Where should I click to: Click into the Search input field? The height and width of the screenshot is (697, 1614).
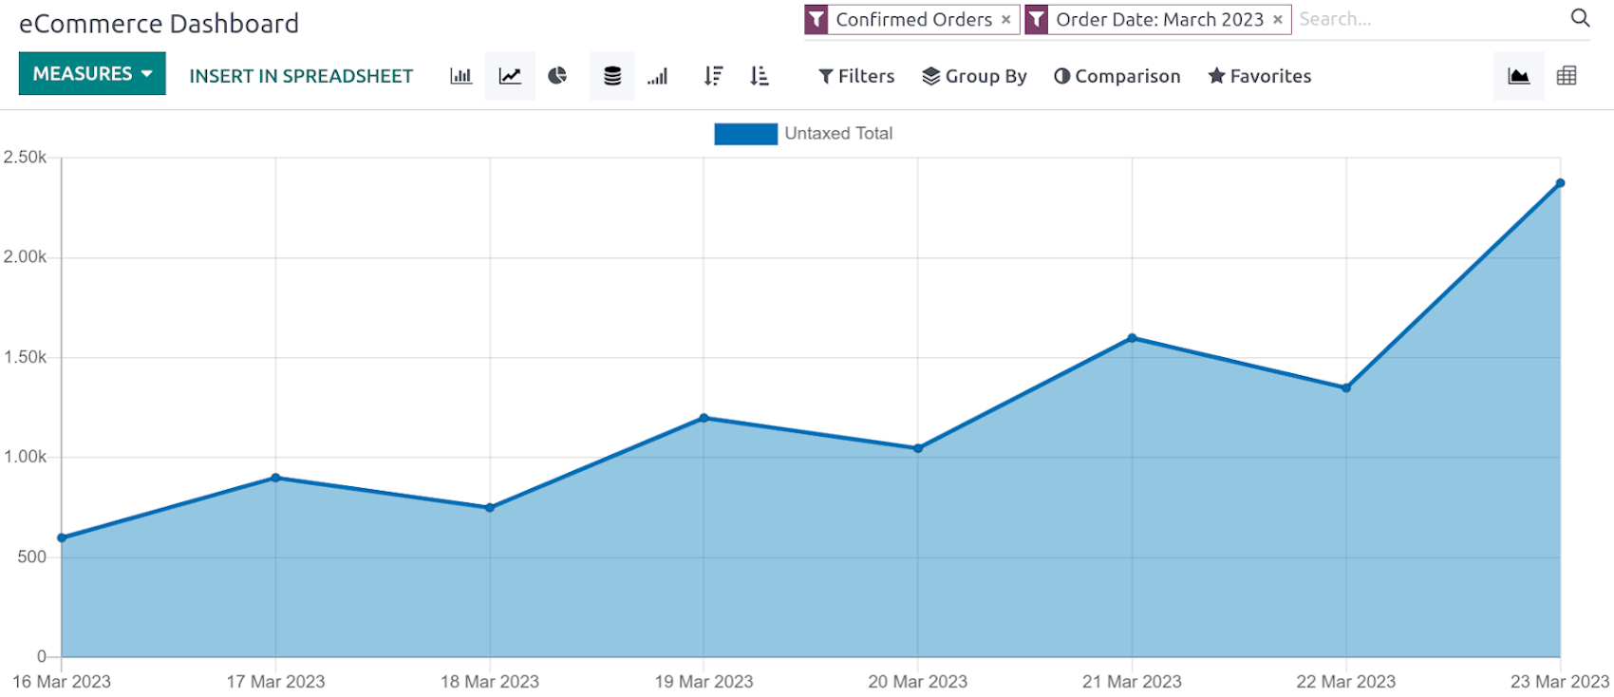(1424, 19)
